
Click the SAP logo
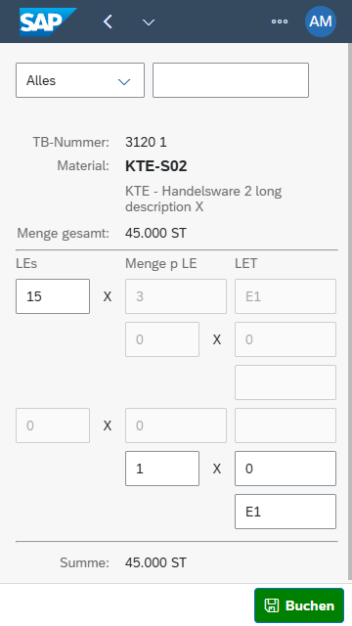click(x=48, y=22)
